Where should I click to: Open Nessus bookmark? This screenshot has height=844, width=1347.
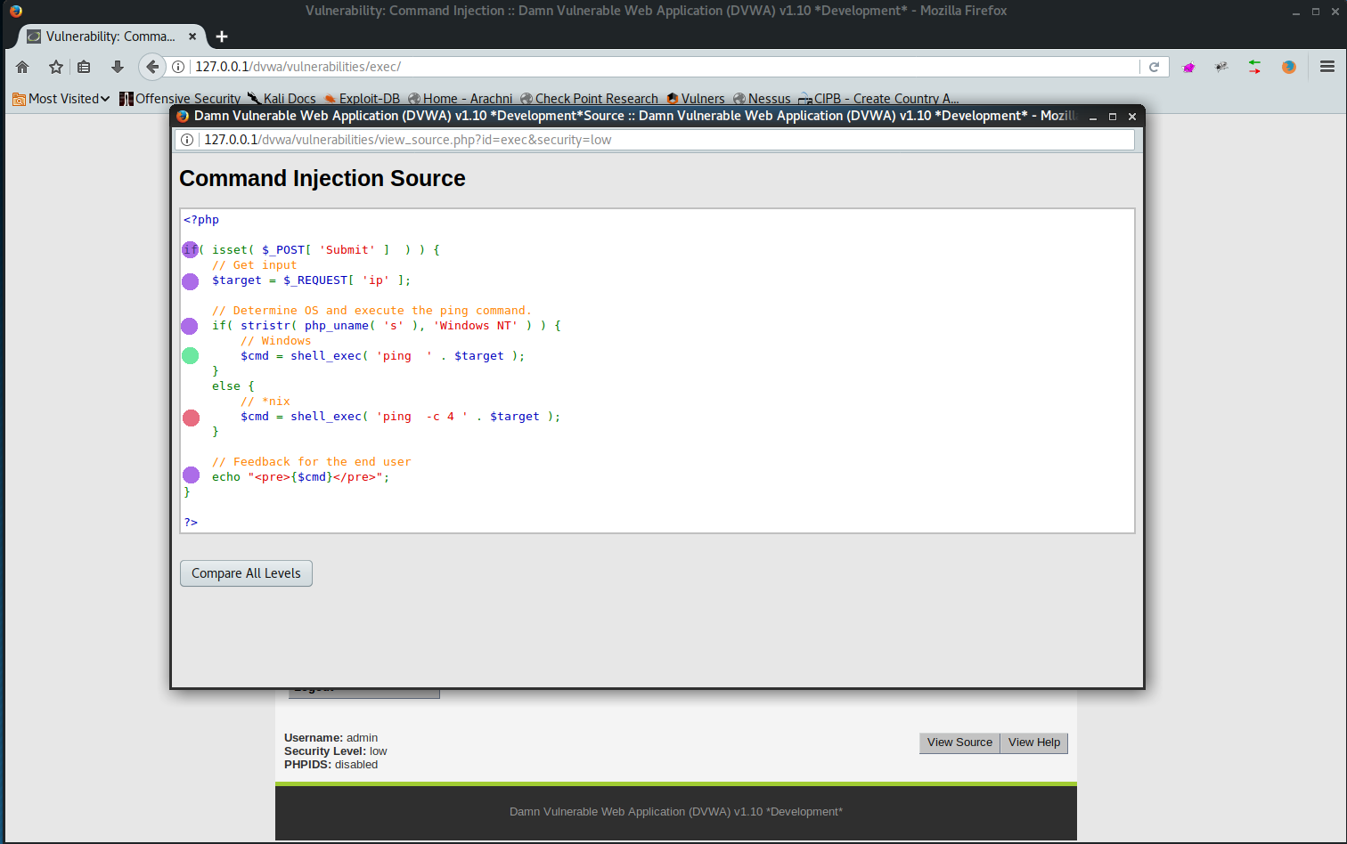tap(762, 99)
